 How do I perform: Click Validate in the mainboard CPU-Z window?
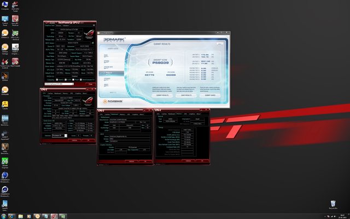pyautogui.click(x=131, y=162)
